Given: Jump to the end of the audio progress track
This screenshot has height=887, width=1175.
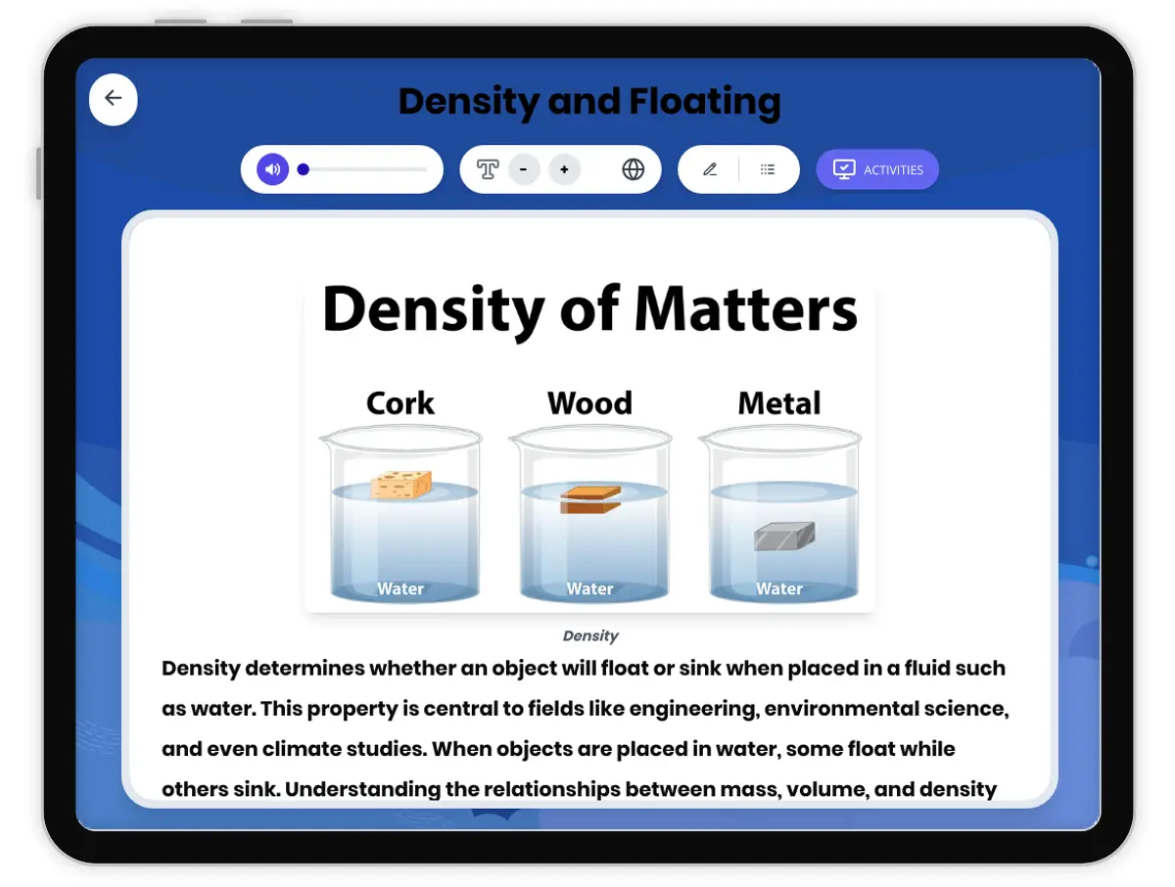Looking at the screenshot, I should (x=426, y=169).
